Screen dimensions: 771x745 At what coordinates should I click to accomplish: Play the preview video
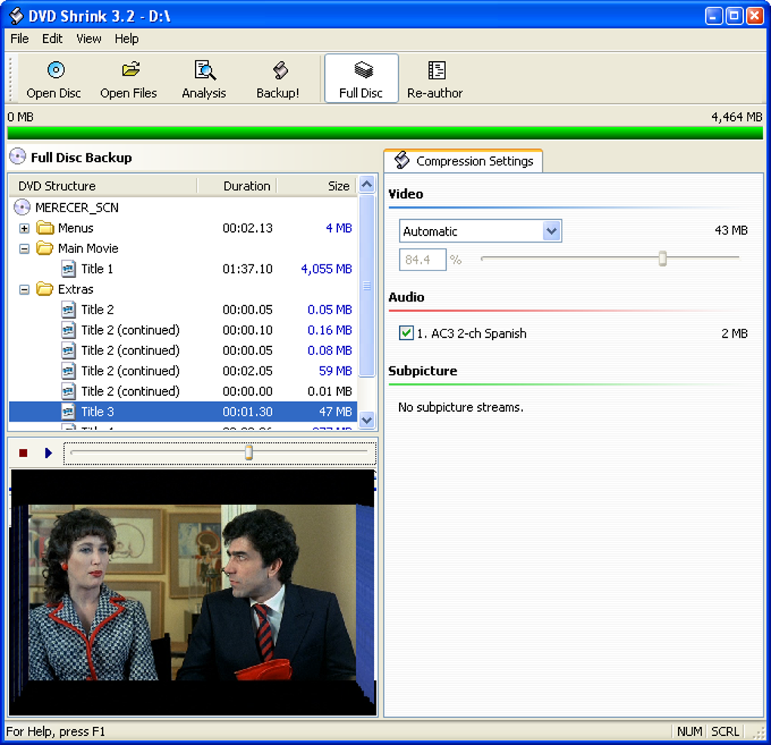click(48, 453)
